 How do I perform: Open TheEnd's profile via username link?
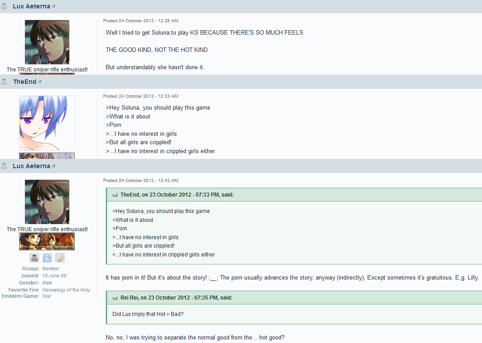pyautogui.click(x=24, y=82)
